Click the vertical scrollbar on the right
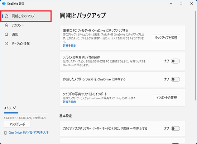 click(196, 55)
